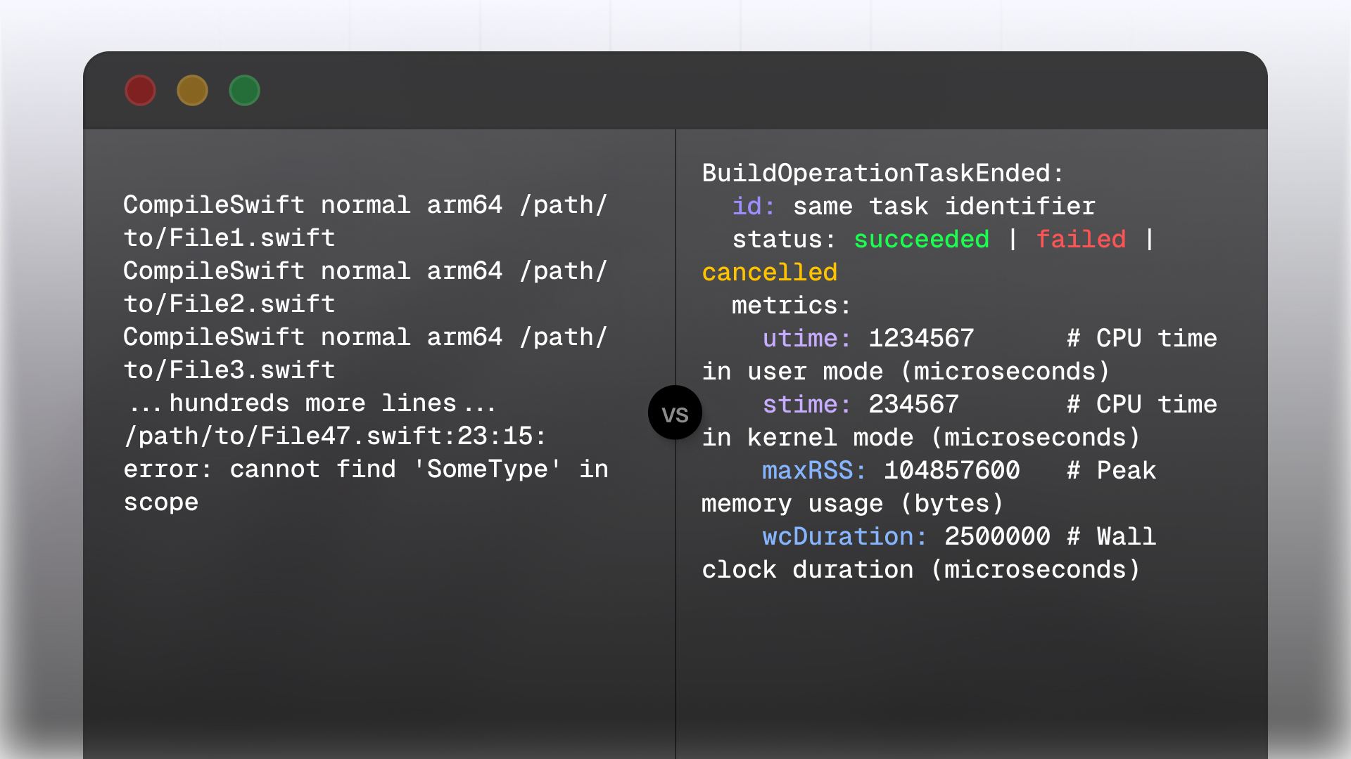Select the red failed status
The height and width of the screenshot is (759, 1351).
point(1081,240)
